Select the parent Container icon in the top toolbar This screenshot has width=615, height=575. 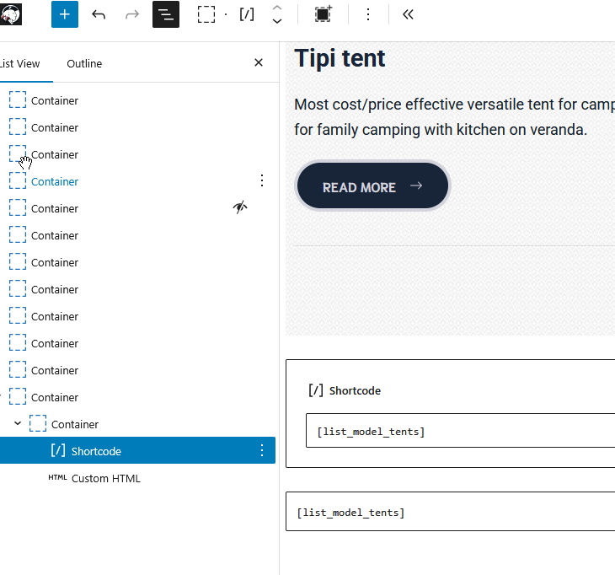[206, 14]
